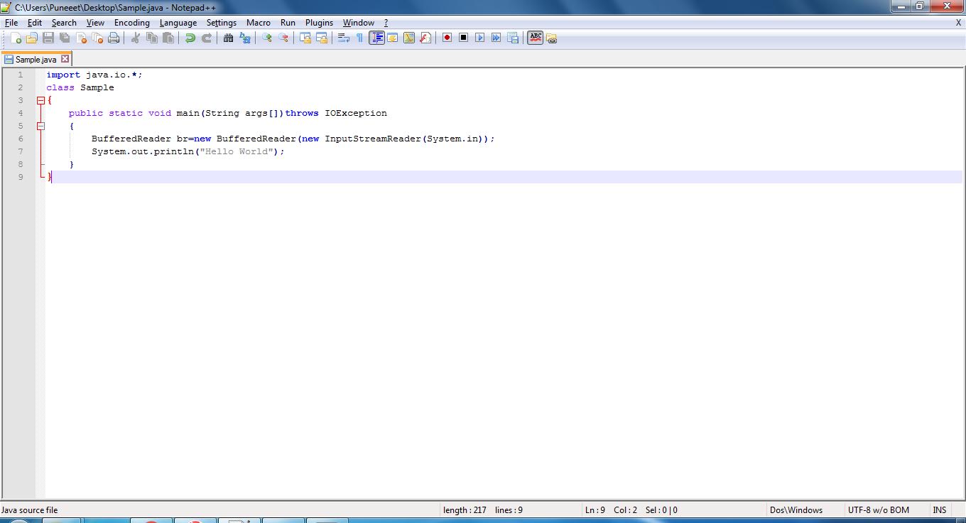Zoom in using the magnifier plus icon

[x=266, y=38]
